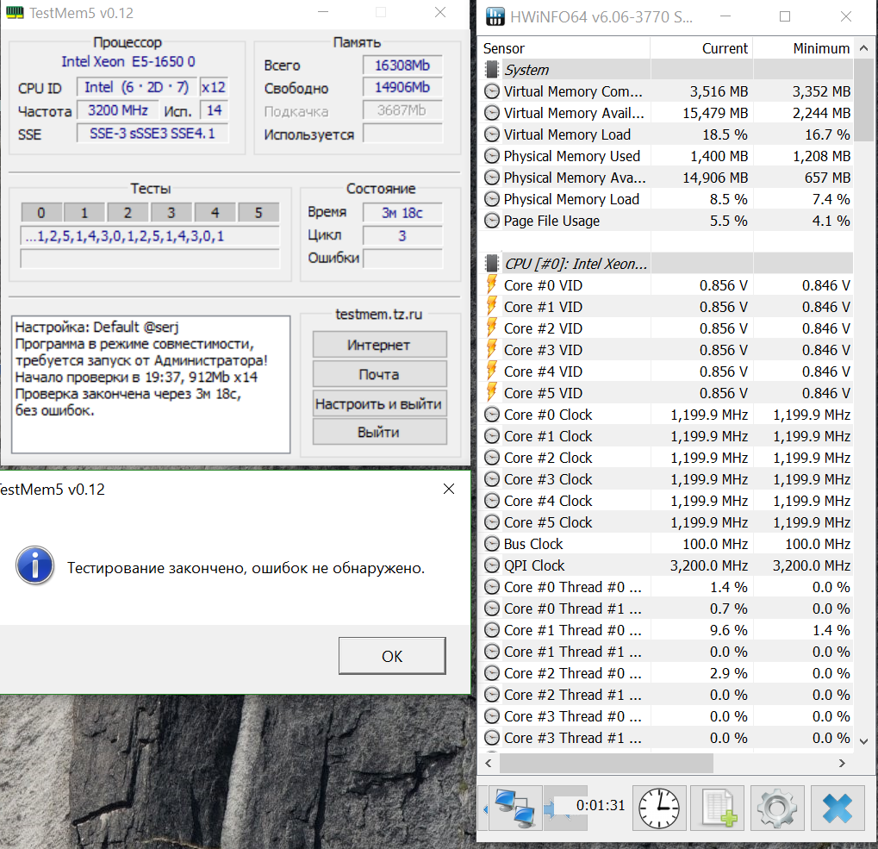Click the log text area in TestMem5
The image size is (878, 849).
click(151, 384)
